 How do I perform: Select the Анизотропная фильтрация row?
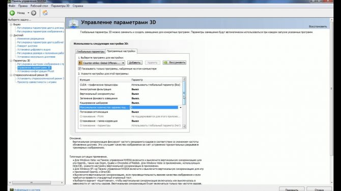pyautogui.click(x=130, y=89)
